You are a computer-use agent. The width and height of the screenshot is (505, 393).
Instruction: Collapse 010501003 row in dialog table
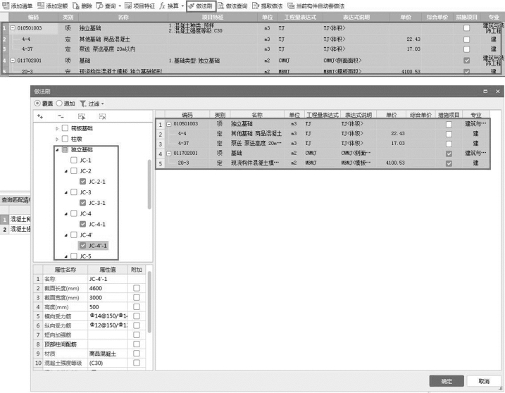click(x=169, y=124)
